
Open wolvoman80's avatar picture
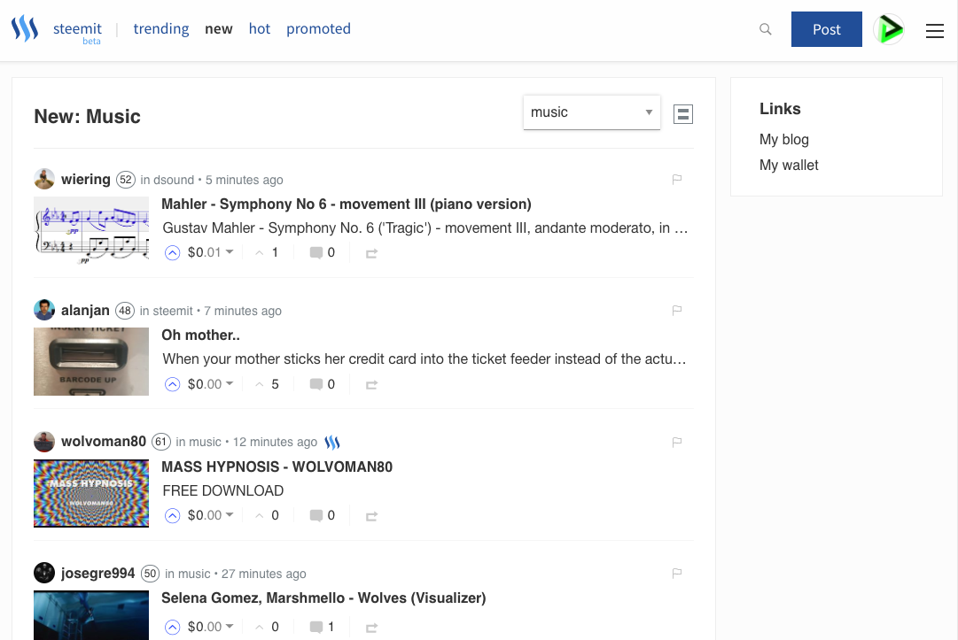[x=44, y=441]
